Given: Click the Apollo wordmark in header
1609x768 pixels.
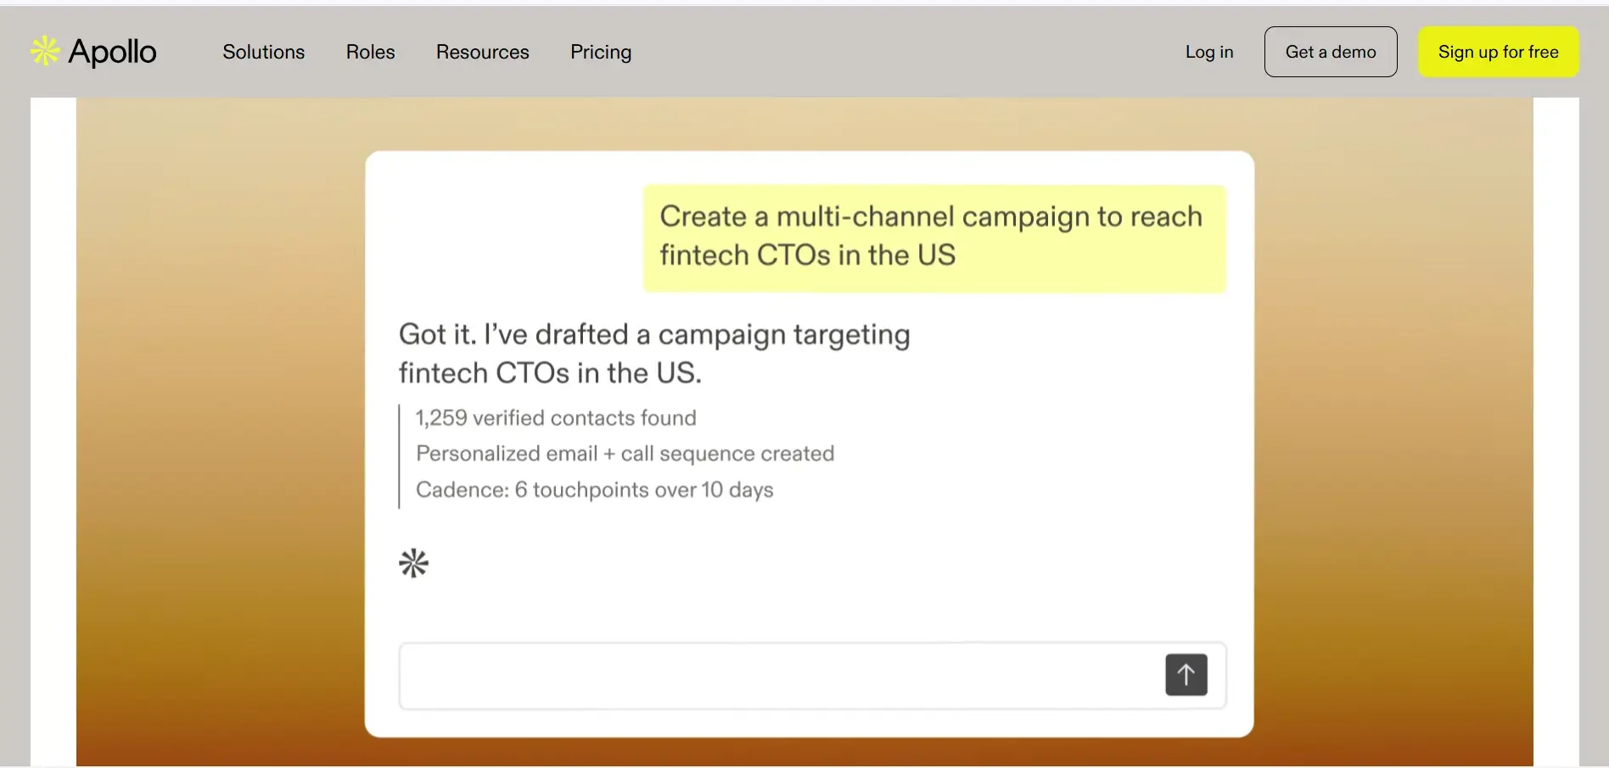Looking at the screenshot, I should [x=112, y=52].
